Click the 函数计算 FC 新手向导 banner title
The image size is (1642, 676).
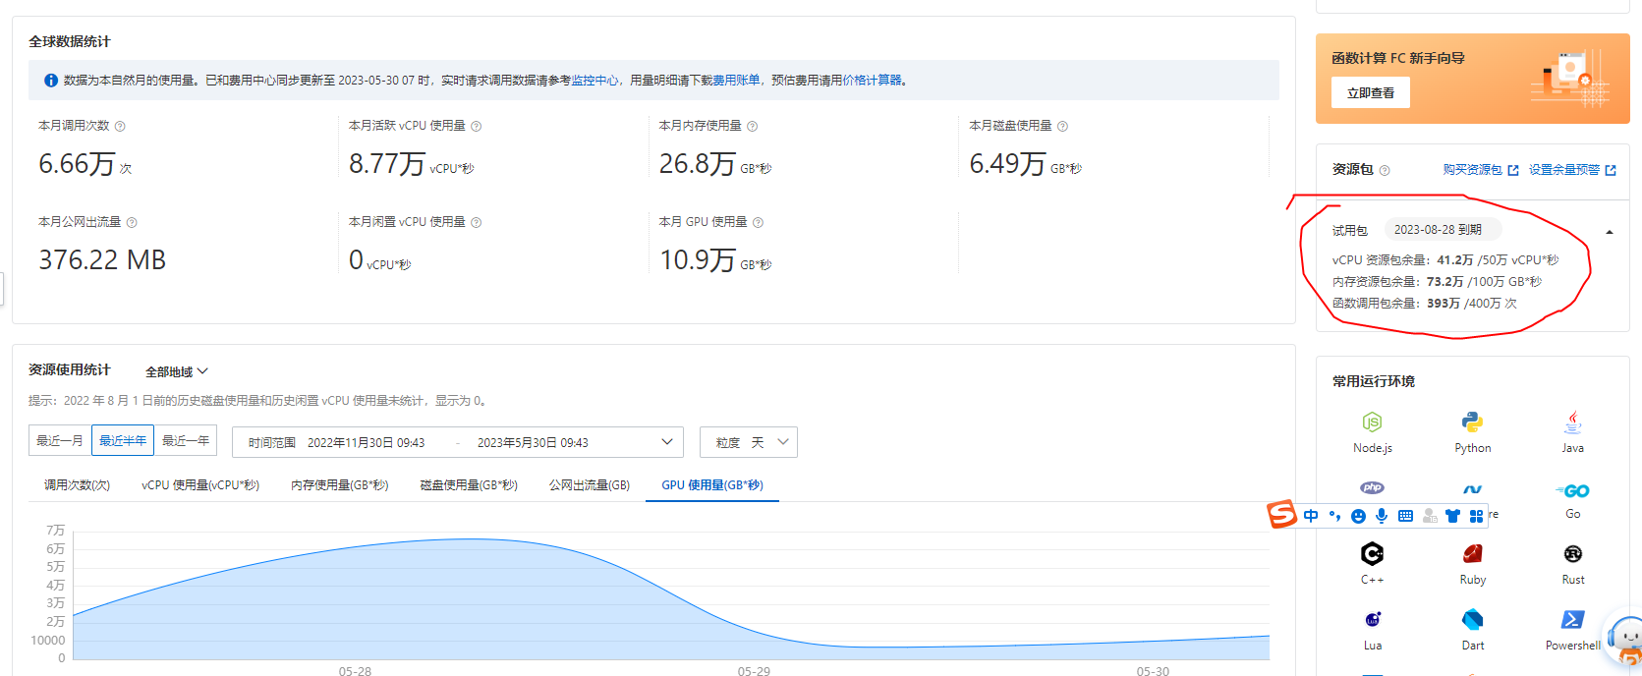pyautogui.click(x=1398, y=58)
